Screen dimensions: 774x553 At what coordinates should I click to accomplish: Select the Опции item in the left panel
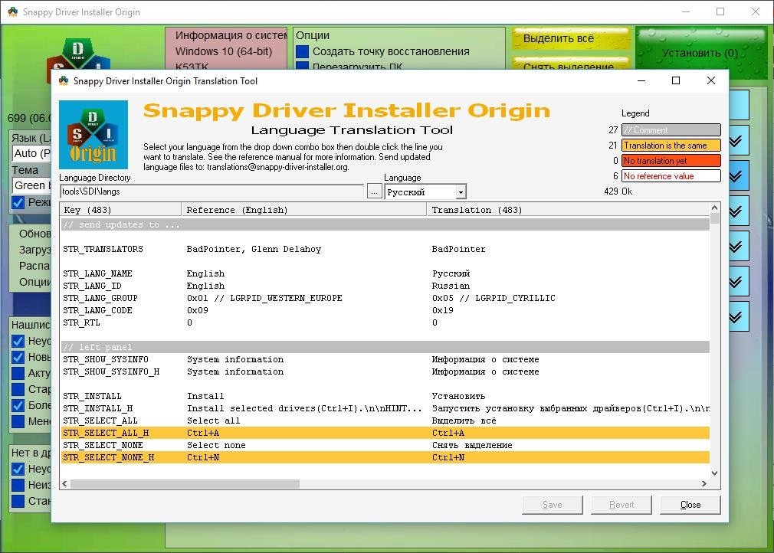(x=34, y=282)
